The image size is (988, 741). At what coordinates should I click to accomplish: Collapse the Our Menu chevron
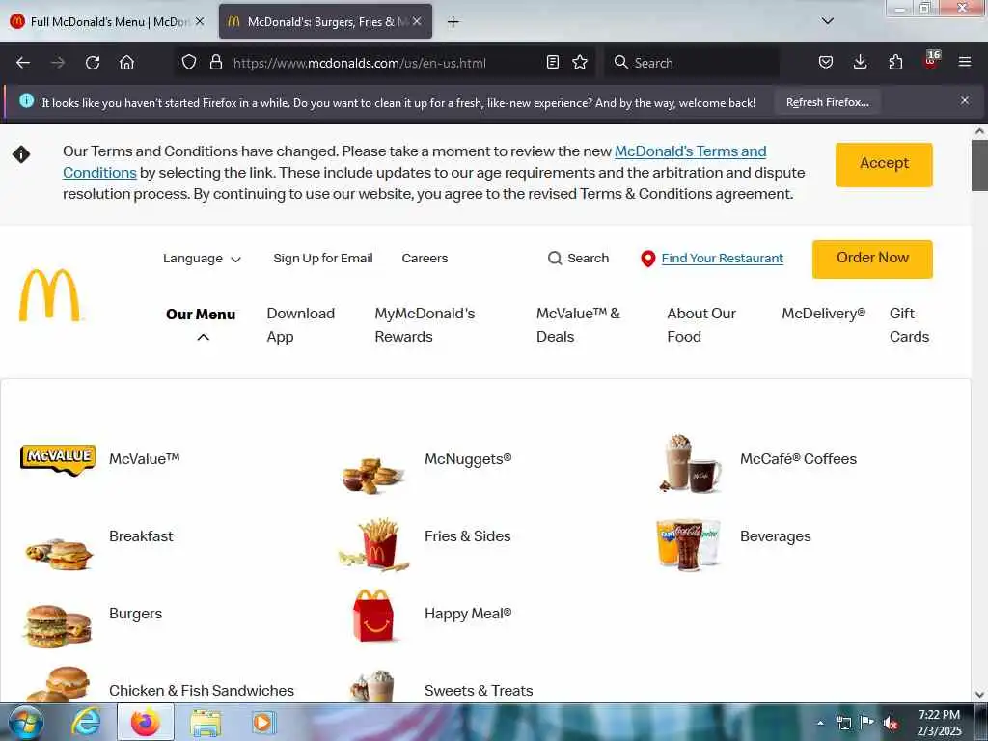pyautogui.click(x=203, y=337)
